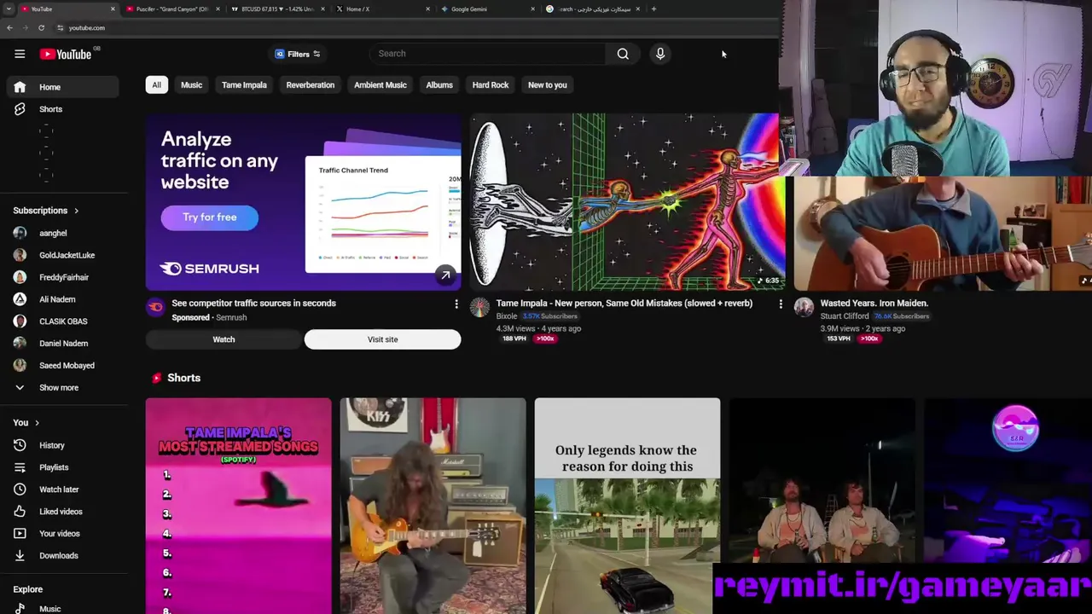
Task: Open Wasted Years Iron Maiden title
Action: click(874, 304)
